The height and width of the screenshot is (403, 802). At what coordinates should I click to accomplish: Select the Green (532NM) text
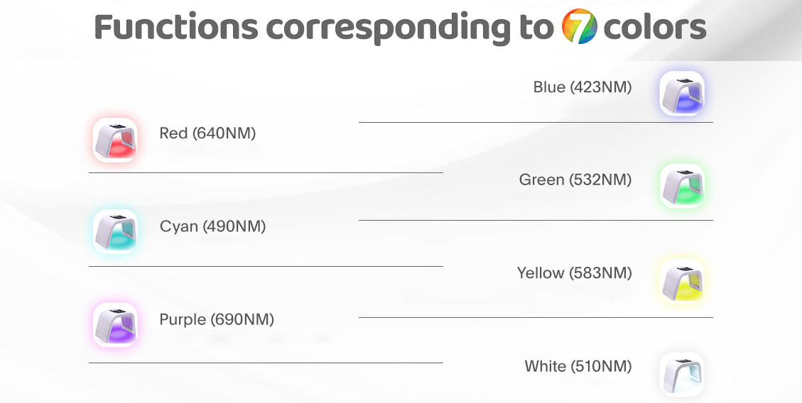click(x=575, y=180)
